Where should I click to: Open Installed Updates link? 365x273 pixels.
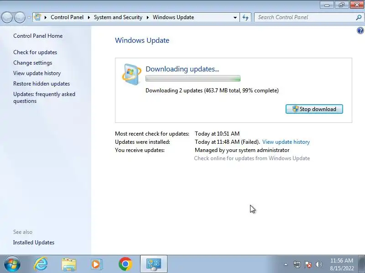(34, 243)
